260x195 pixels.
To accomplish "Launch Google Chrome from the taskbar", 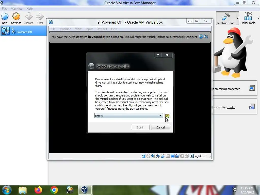I will tap(54, 190).
